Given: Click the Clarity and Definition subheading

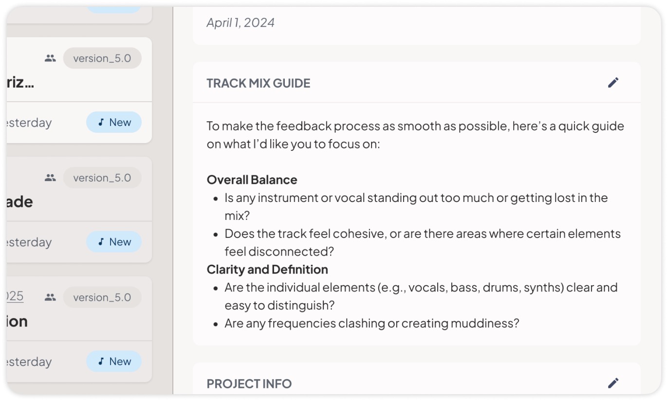Looking at the screenshot, I should (x=267, y=270).
